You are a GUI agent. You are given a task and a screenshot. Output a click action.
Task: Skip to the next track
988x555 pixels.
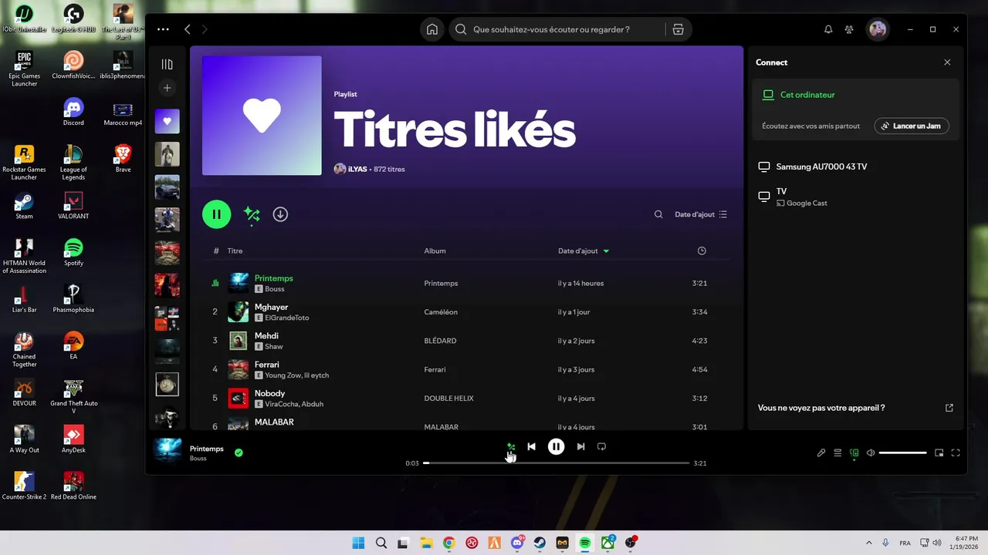point(580,446)
